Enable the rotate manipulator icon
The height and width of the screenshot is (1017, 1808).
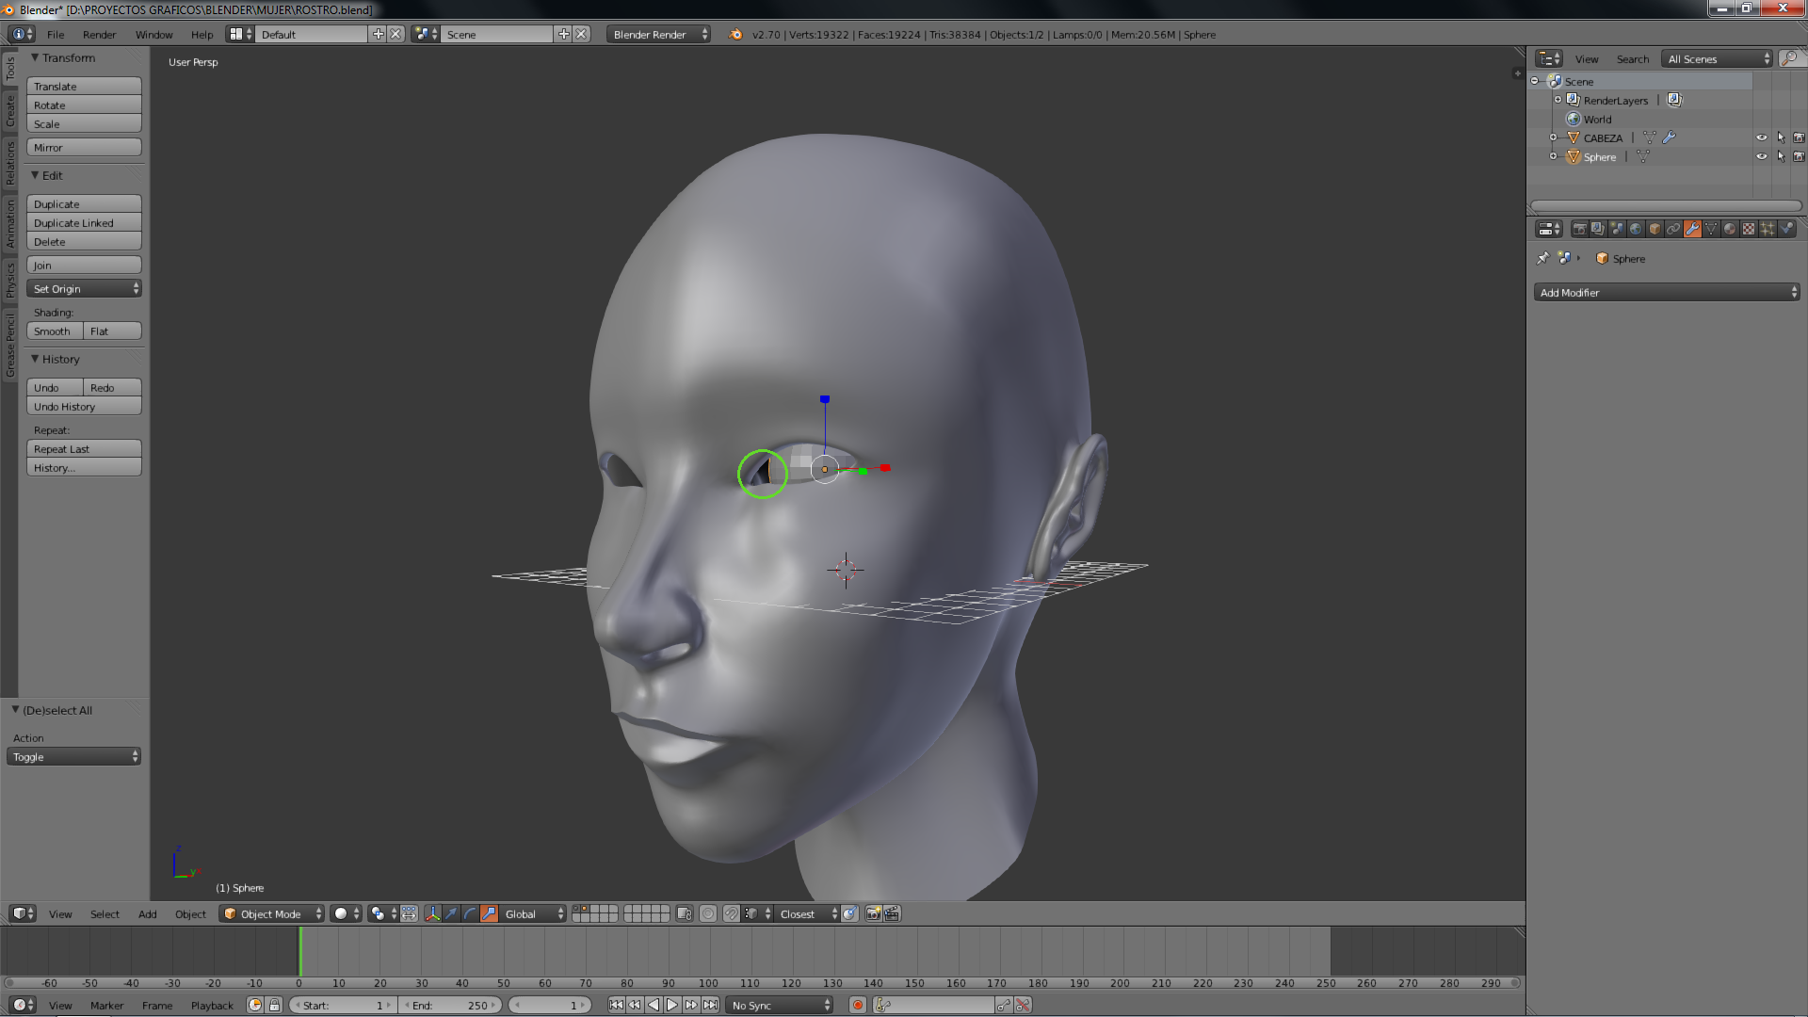point(470,913)
